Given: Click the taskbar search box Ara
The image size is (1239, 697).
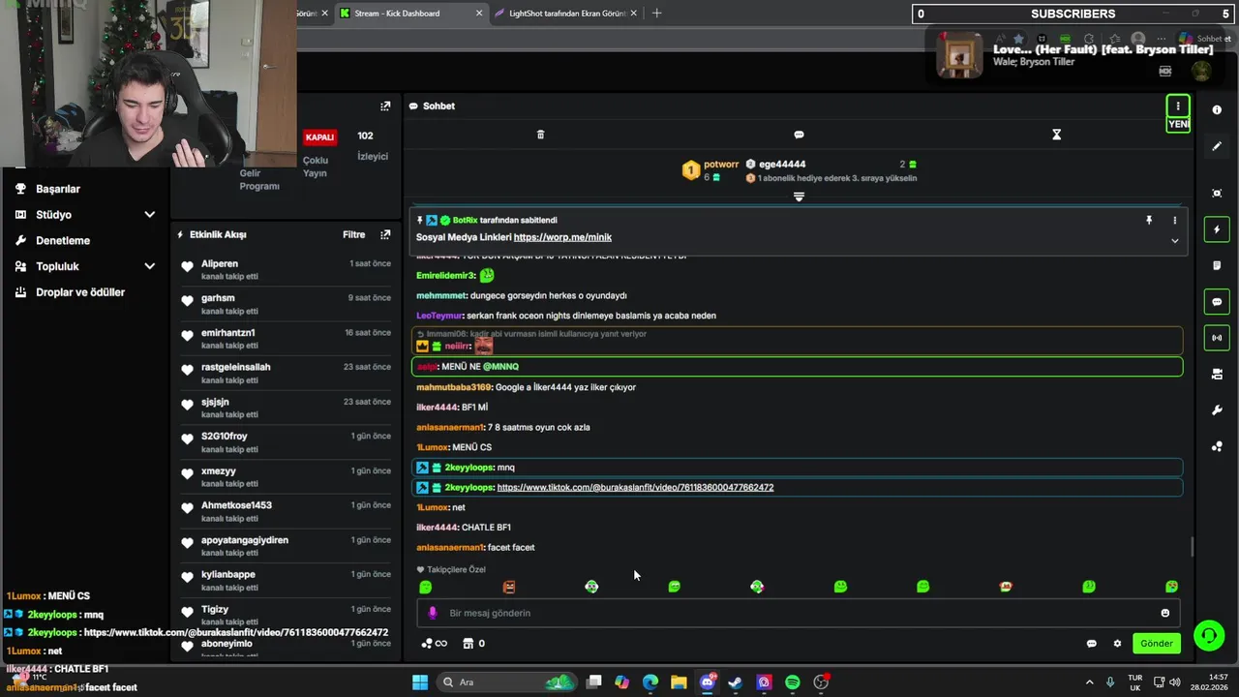Looking at the screenshot, I should [x=506, y=682].
